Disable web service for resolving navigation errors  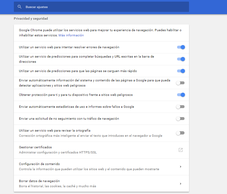(181, 47)
